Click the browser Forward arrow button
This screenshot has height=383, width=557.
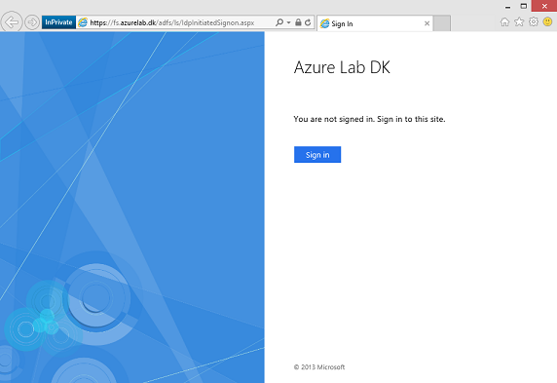coord(32,22)
